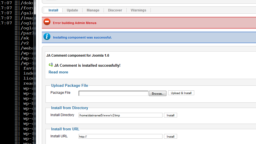Select the Discover tab

coord(115,10)
